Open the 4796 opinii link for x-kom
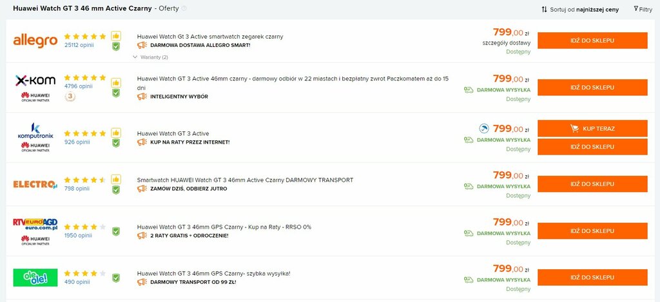This screenshot has height=302, width=660. [x=78, y=86]
